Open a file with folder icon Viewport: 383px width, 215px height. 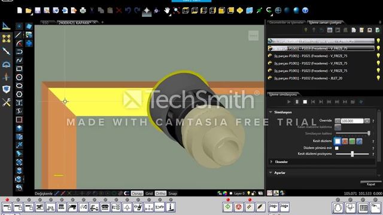tap(29, 10)
